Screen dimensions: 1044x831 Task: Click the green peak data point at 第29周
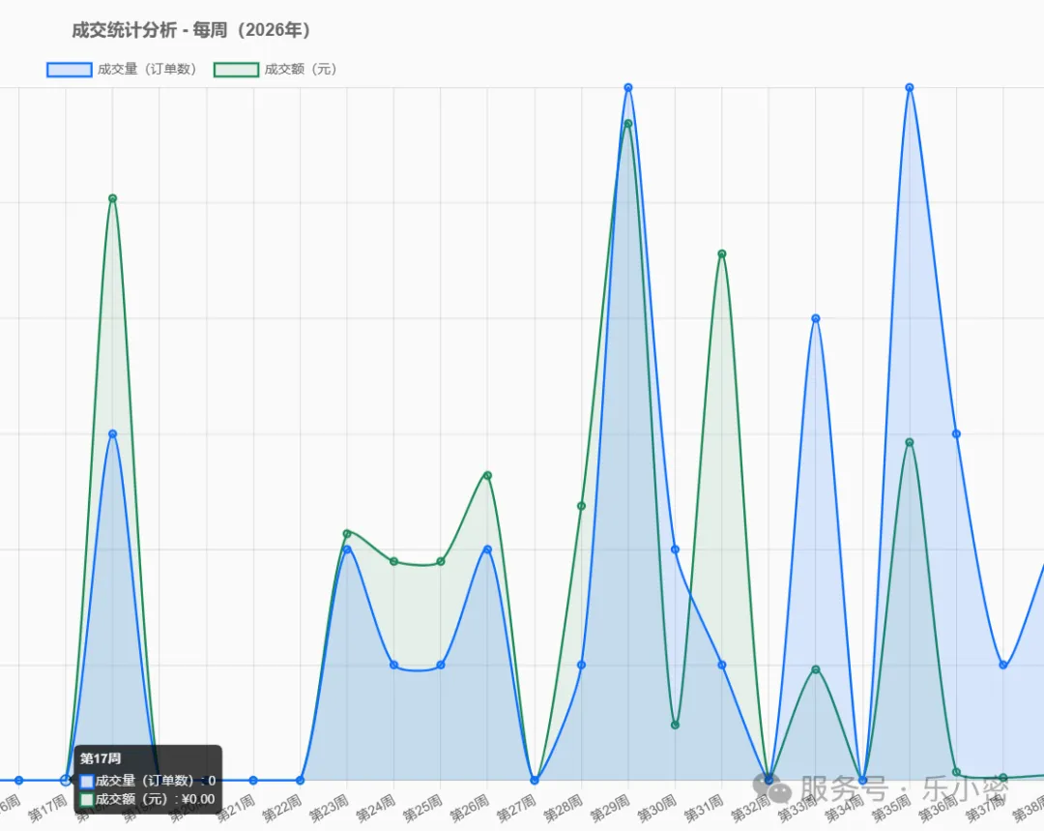click(628, 123)
